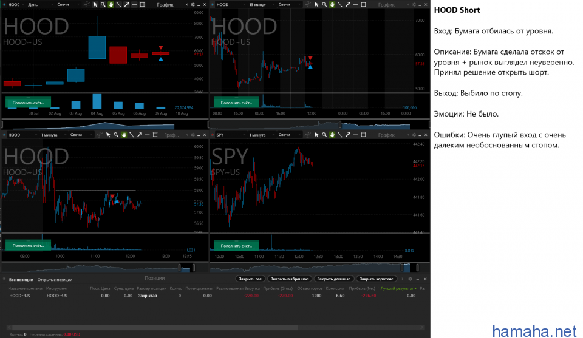The height and width of the screenshot is (338, 583).
Task: Open Свечи dropdown in 15-minute HOOD chart
Action: coord(289,5)
